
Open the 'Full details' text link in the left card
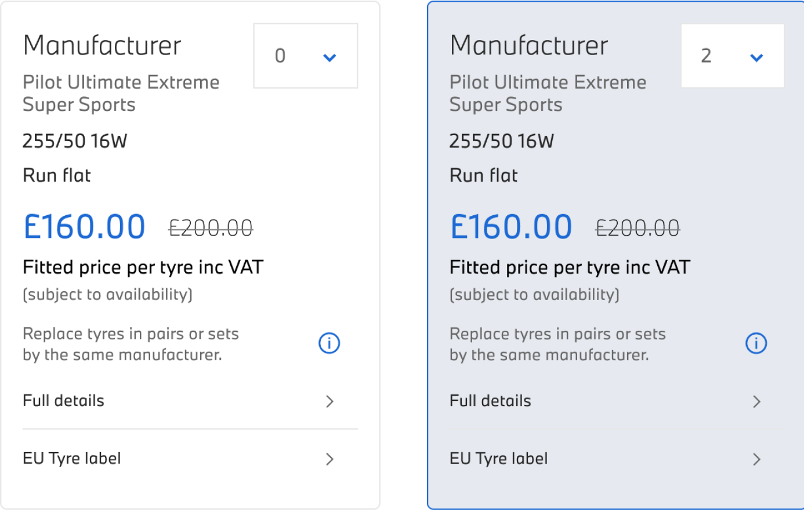63,401
